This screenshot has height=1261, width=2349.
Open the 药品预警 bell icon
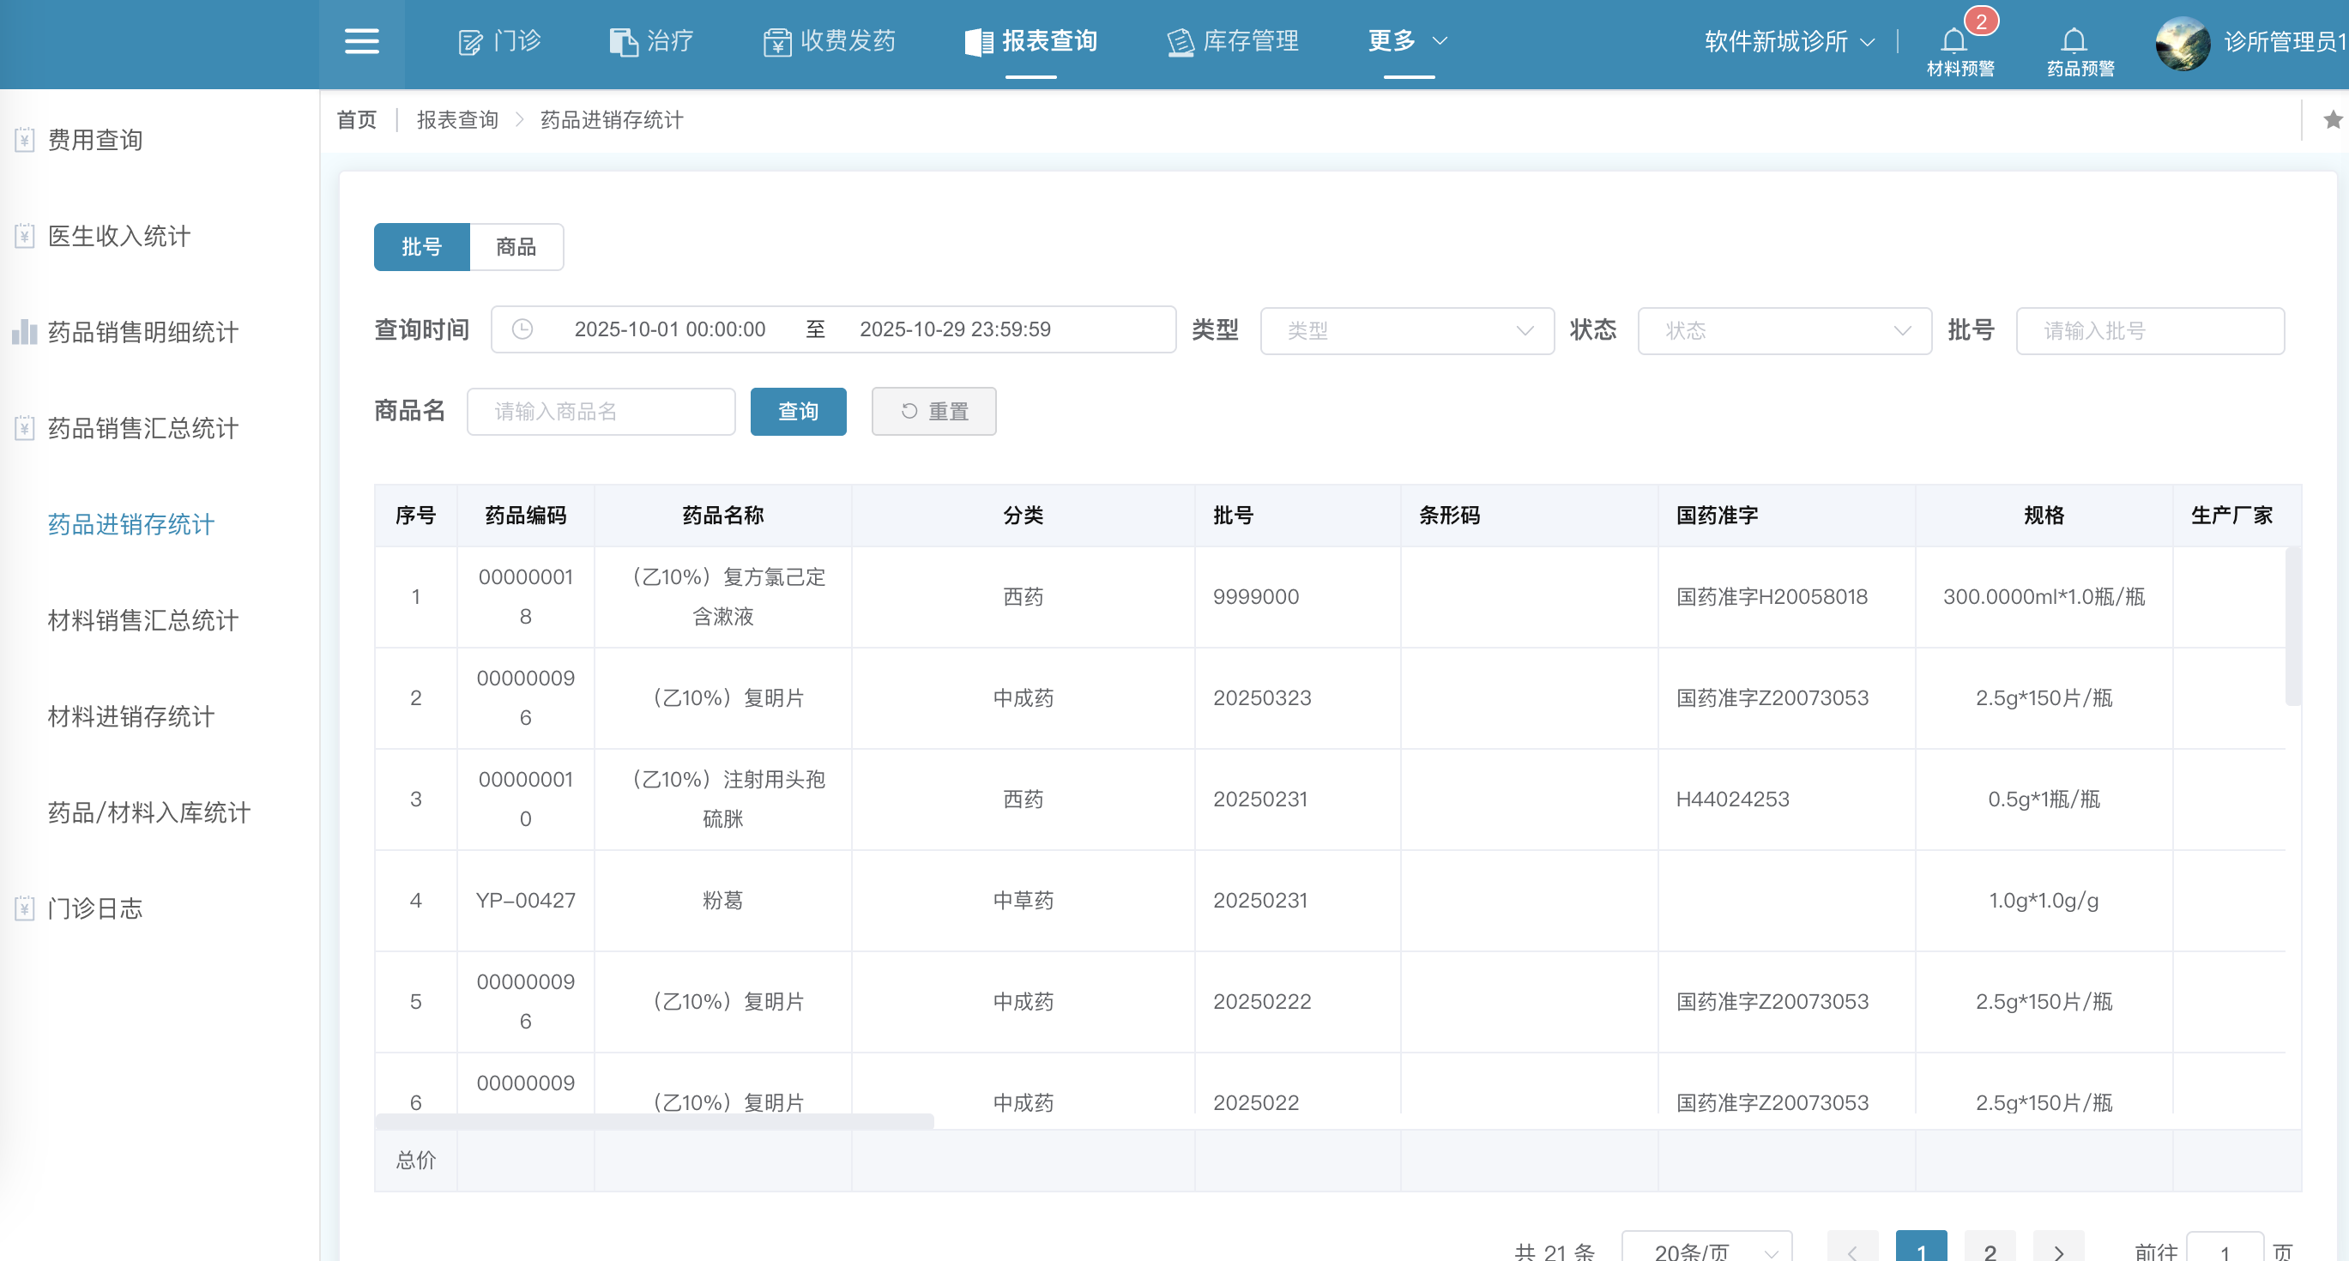(2074, 42)
